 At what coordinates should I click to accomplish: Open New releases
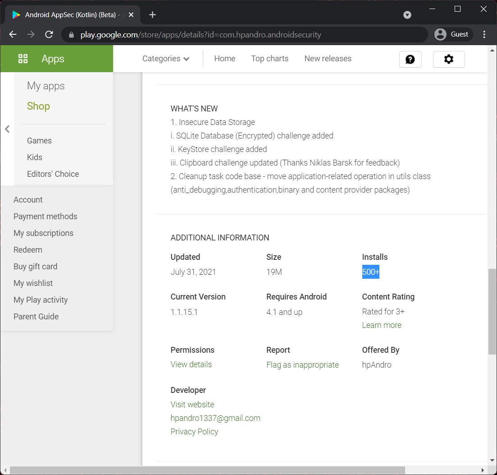[x=328, y=59]
